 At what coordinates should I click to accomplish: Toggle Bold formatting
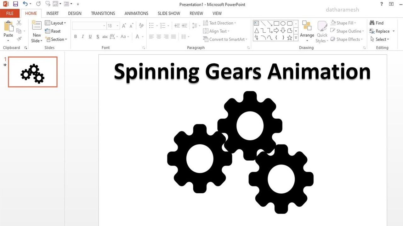(x=75, y=37)
